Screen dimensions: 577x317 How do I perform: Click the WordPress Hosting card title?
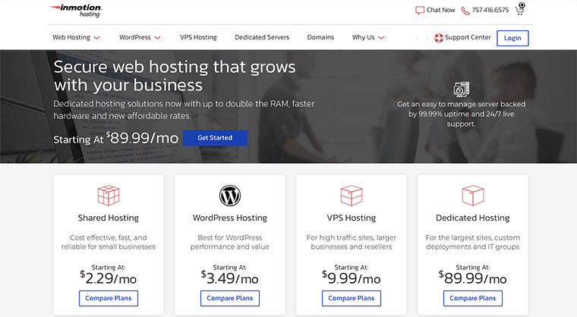[x=229, y=218]
